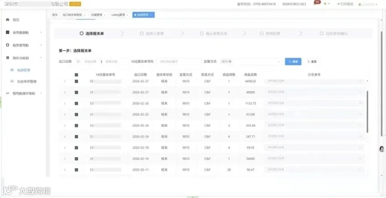
Task: Click the 开始日期 start date field
Action: pos(90,61)
